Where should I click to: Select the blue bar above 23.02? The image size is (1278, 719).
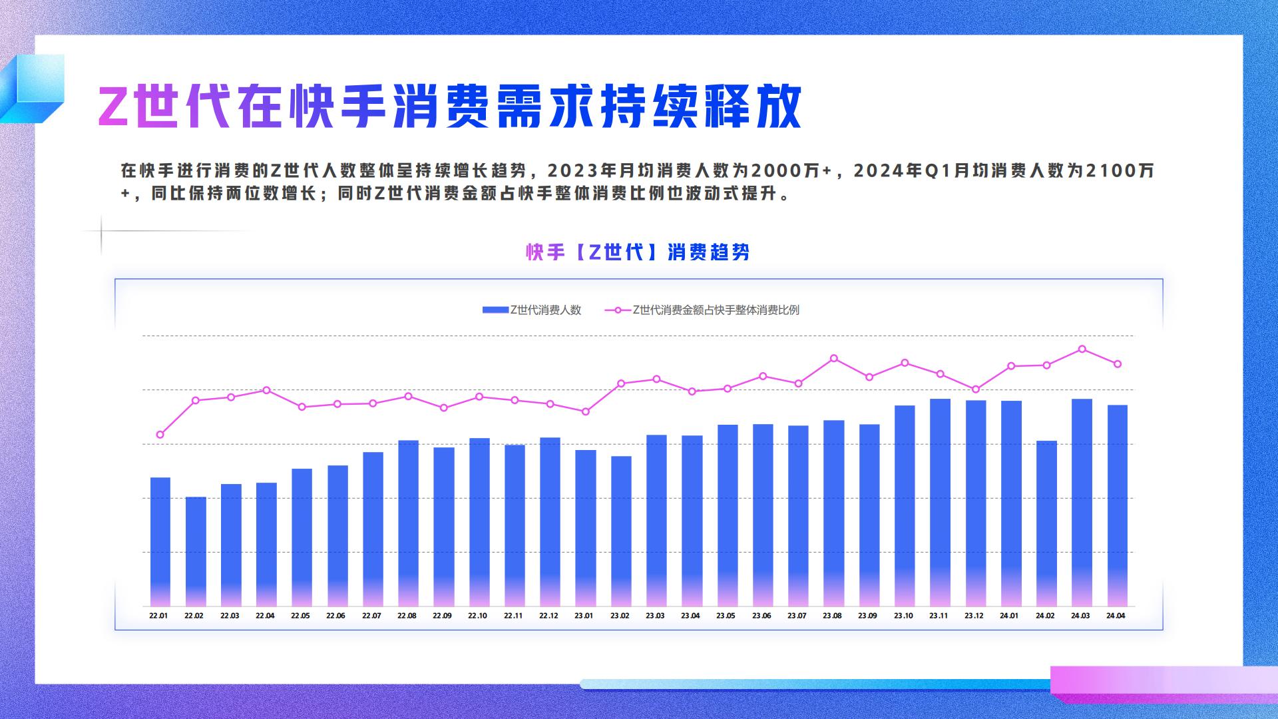coord(621,531)
